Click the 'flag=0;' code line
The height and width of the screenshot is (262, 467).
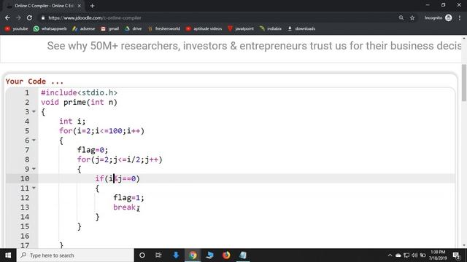[93, 150]
